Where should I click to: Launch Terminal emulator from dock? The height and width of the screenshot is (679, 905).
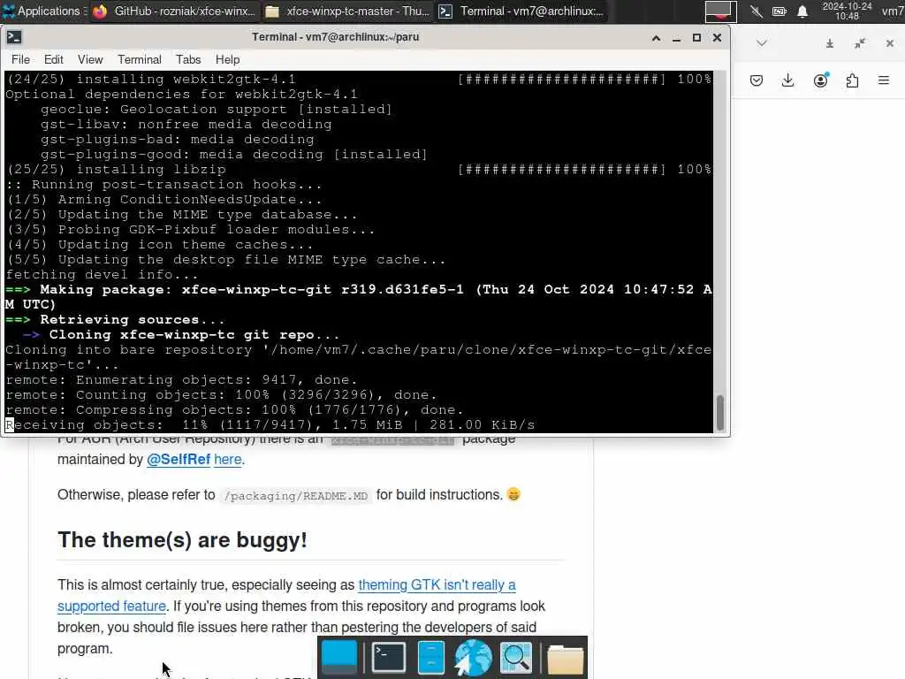pos(389,658)
